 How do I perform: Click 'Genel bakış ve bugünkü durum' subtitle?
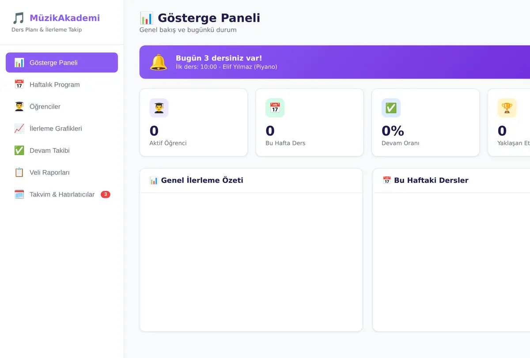tap(188, 30)
